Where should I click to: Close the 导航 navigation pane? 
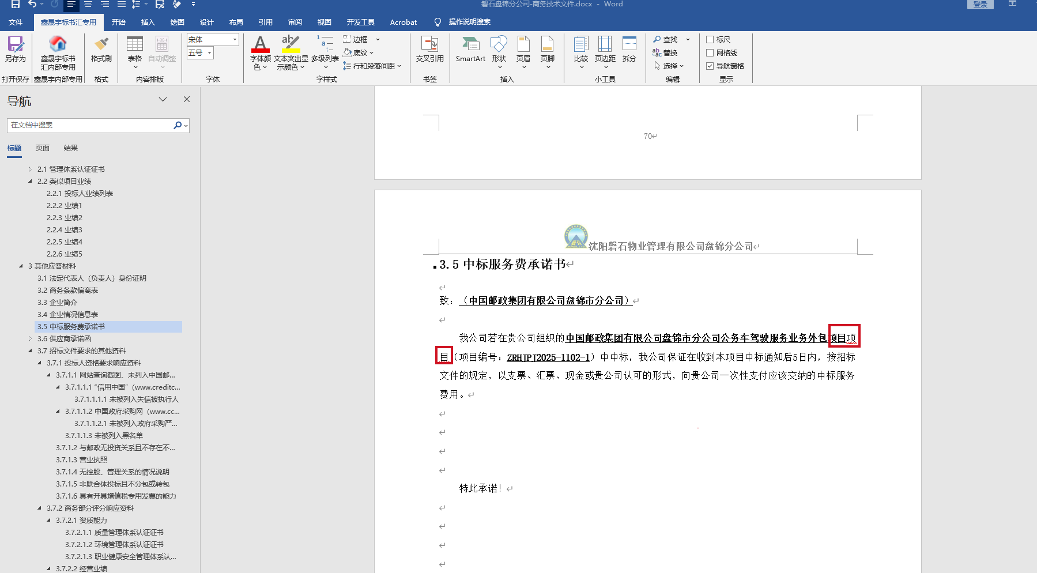coord(187,99)
